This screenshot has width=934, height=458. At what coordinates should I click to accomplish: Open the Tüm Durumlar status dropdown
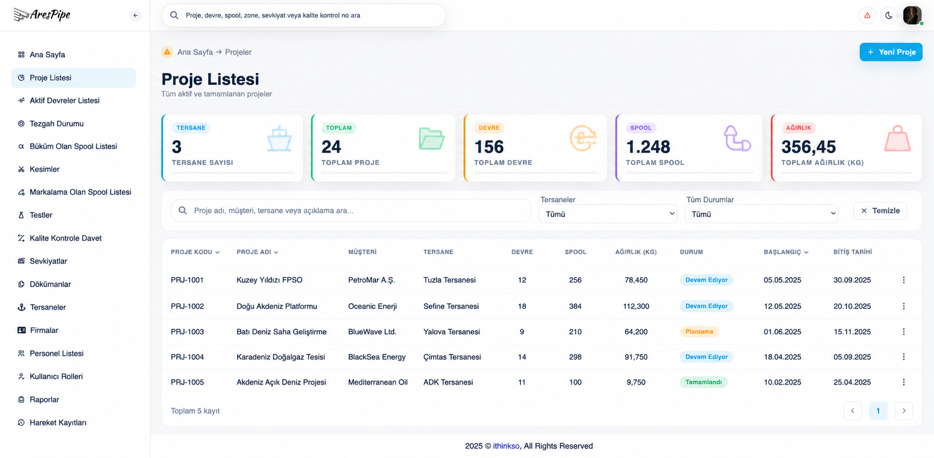coord(761,214)
